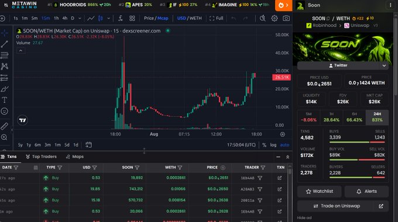Select the brush drawing tool
Image resolution: width=398 pixels, height=222 pixels.
[x=4, y=89]
